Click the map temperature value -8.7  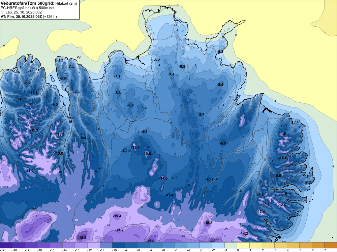201,115
